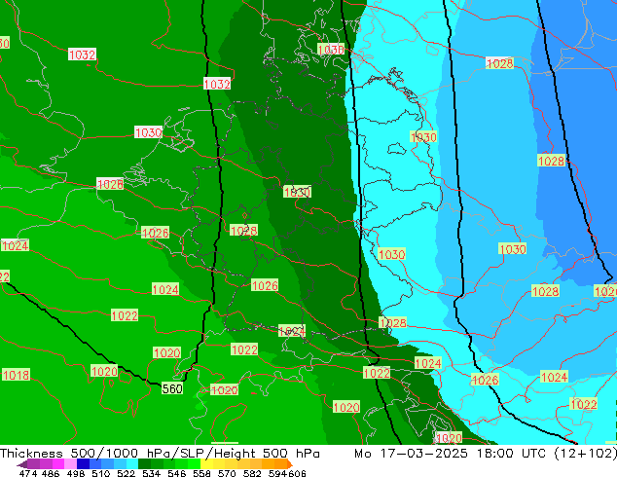The image size is (617, 477).
Task: Pick the bright green swatch left of yellow
Action: 194,463
